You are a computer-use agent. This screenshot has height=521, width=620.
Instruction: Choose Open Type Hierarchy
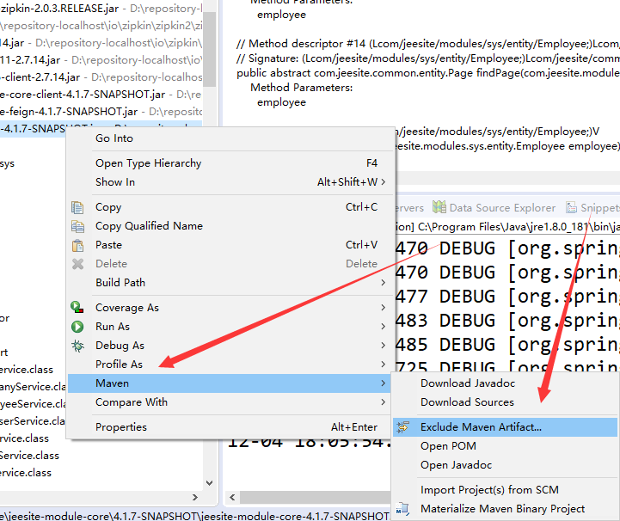231,163
